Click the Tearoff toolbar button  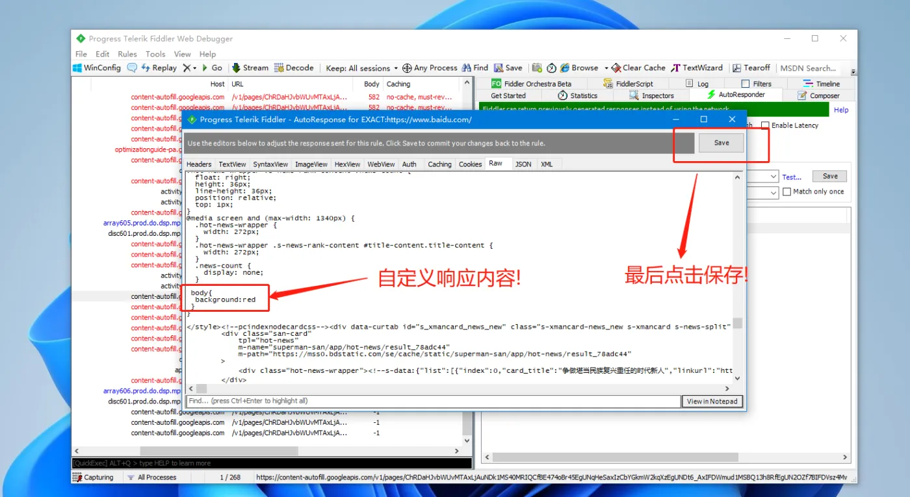(751, 68)
